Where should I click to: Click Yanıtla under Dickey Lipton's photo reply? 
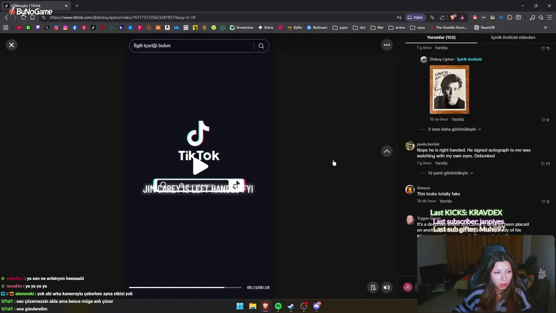pyautogui.click(x=457, y=120)
